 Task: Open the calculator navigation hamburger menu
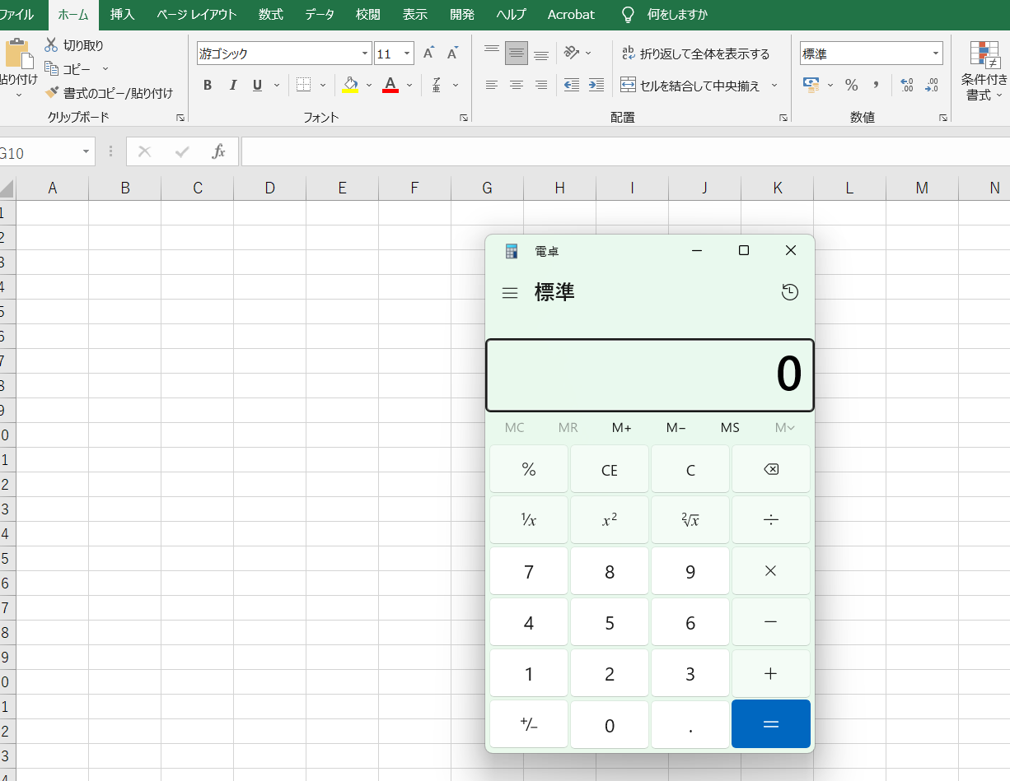pyautogui.click(x=510, y=293)
